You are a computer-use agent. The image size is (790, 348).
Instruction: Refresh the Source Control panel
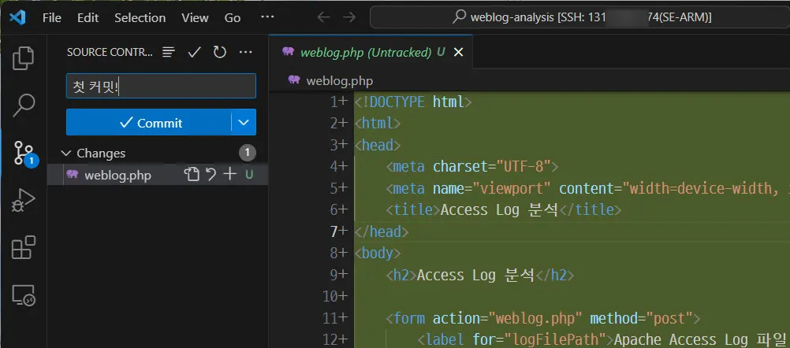click(220, 52)
